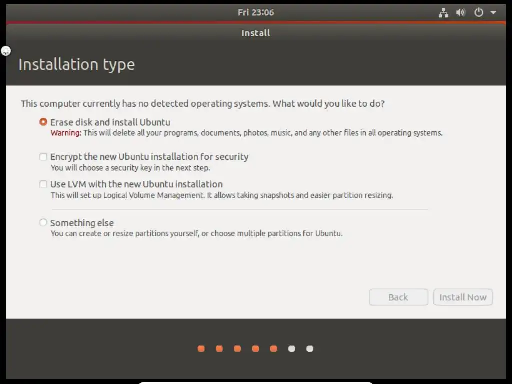Go back with the Back button

coord(398,297)
